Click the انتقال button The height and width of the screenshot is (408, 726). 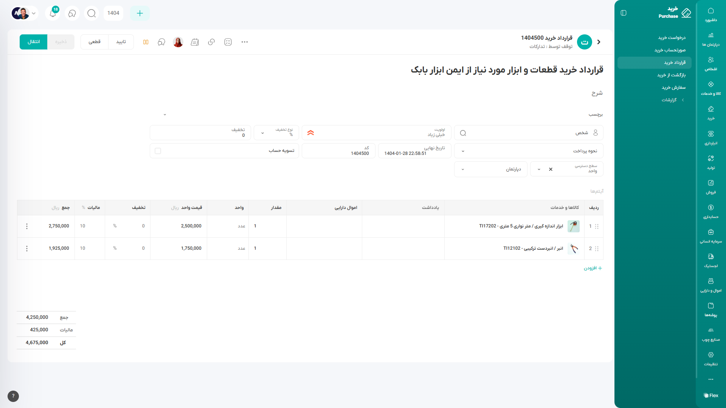[33, 42]
